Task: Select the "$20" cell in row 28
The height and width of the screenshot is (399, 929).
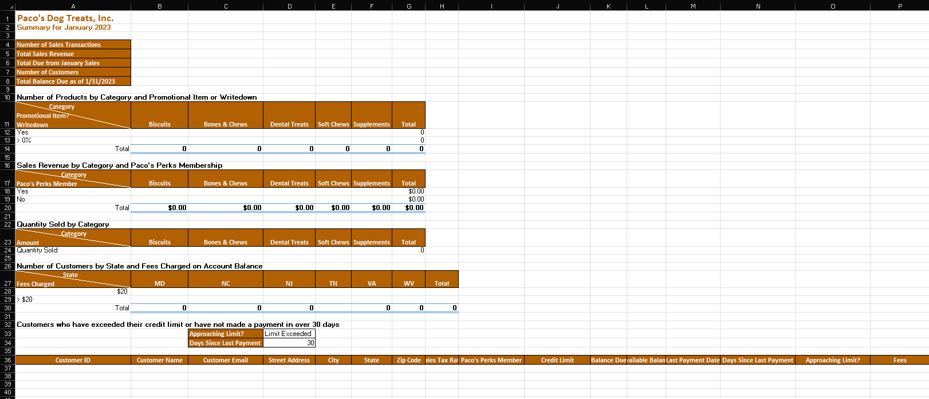Action: (x=73, y=291)
